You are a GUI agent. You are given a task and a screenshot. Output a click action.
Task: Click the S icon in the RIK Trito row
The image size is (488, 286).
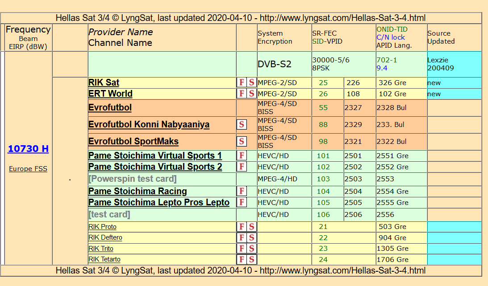(251, 249)
